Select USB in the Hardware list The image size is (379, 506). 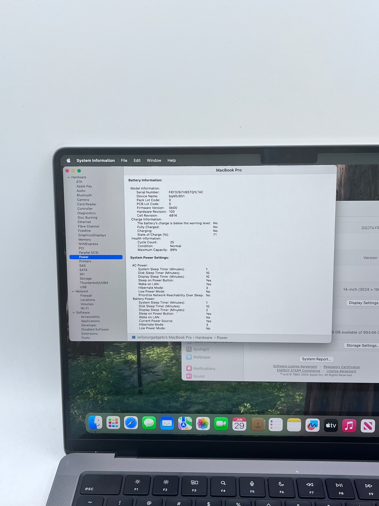(x=83, y=287)
